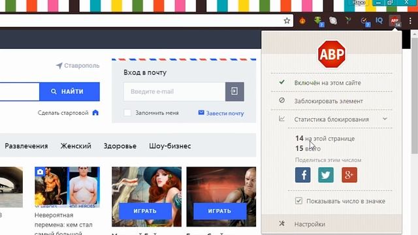Bookmark page with the star icon
The width and height of the screenshot is (418, 235).
(x=287, y=21)
